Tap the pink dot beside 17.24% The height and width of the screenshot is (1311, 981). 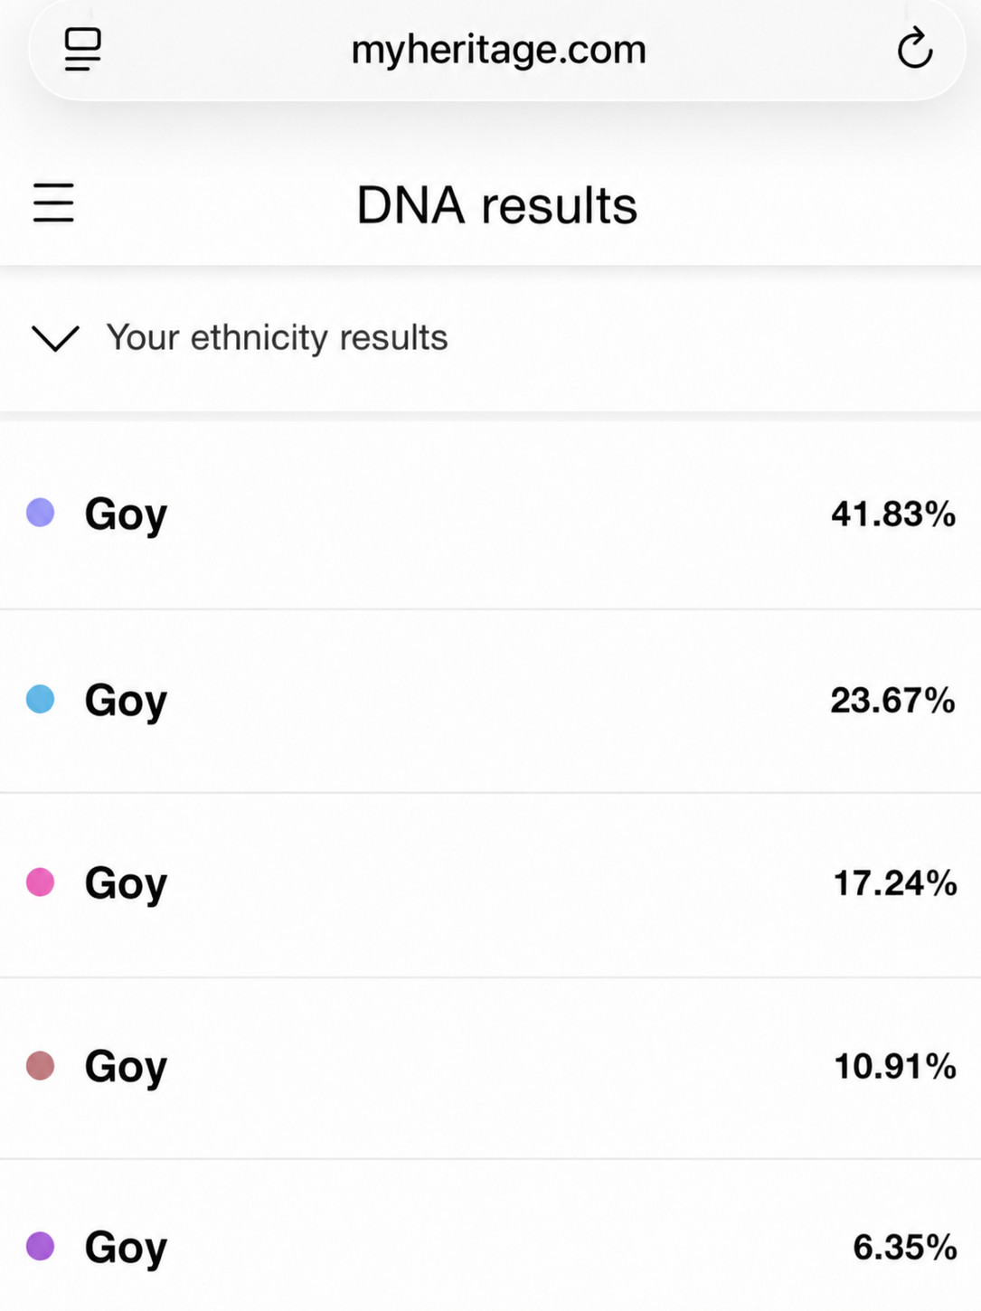(x=40, y=882)
